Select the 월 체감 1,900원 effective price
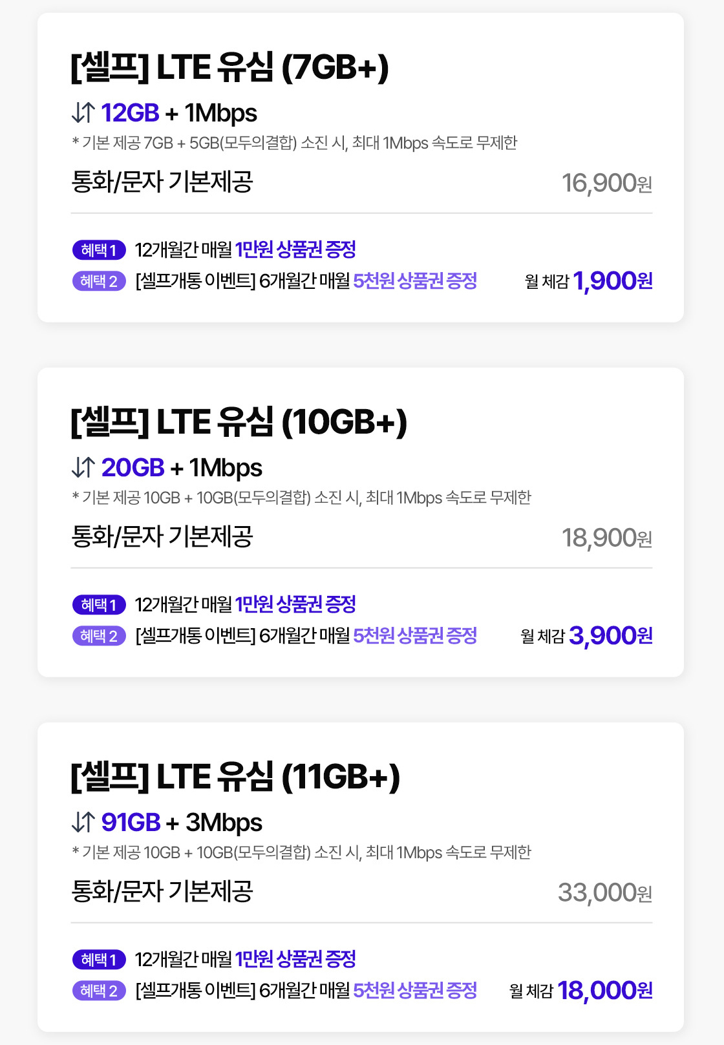This screenshot has height=1045, width=724. pyautogui.click(x=588, y=281)
